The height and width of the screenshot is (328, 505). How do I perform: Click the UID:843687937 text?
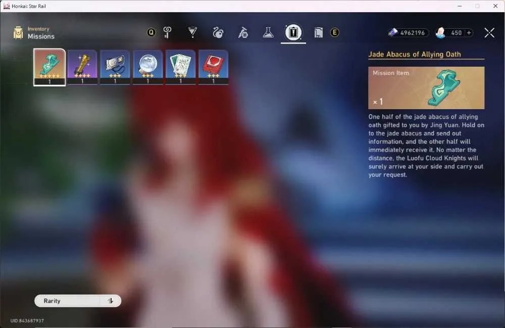tap(27, 320)
